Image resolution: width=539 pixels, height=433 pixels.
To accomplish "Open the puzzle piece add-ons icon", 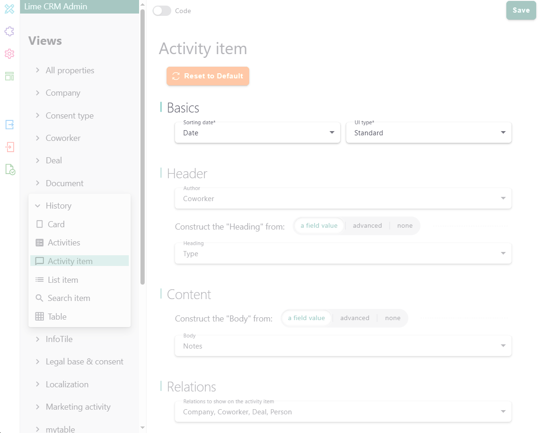I will click(x=9, y=31).
